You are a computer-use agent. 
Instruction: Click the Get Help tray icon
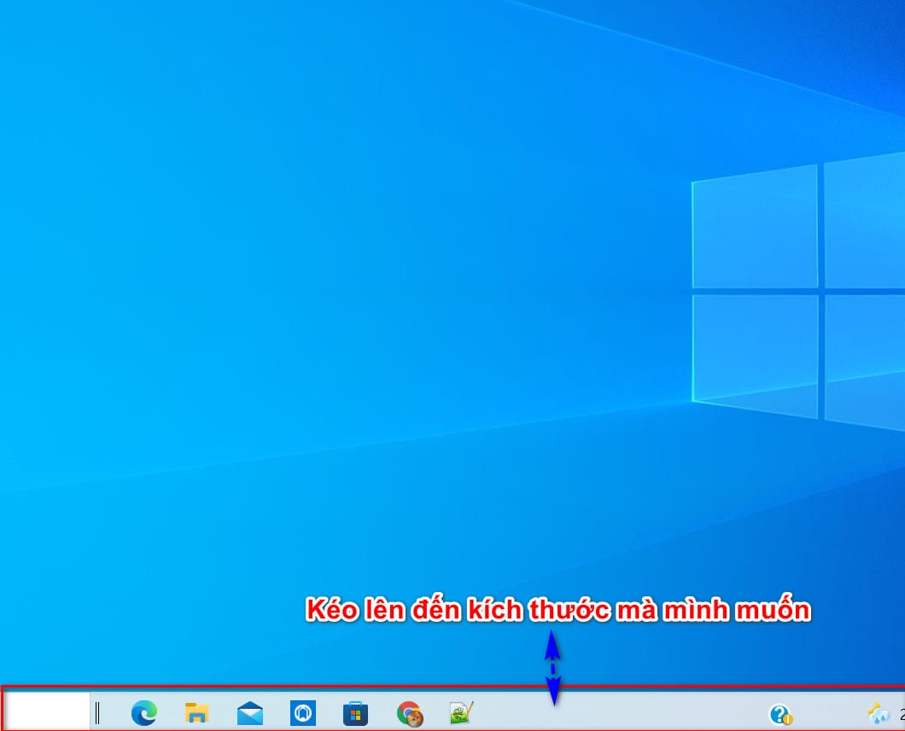point(780,714)
